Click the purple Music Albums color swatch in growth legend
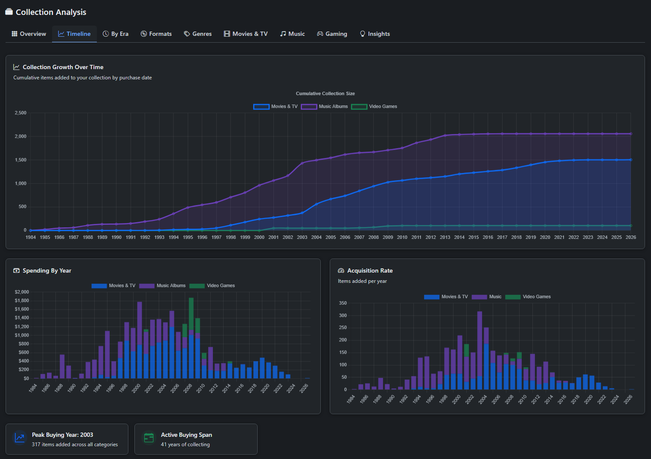The height and width of the screenshot is (459, 651). [308, 106]
